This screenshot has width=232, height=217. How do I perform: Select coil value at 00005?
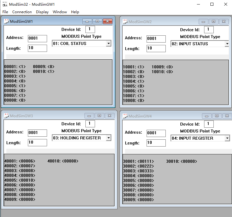click(22, 86)
